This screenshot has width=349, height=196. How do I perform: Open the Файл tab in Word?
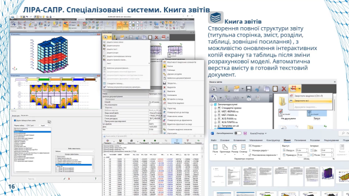[214, 140]
